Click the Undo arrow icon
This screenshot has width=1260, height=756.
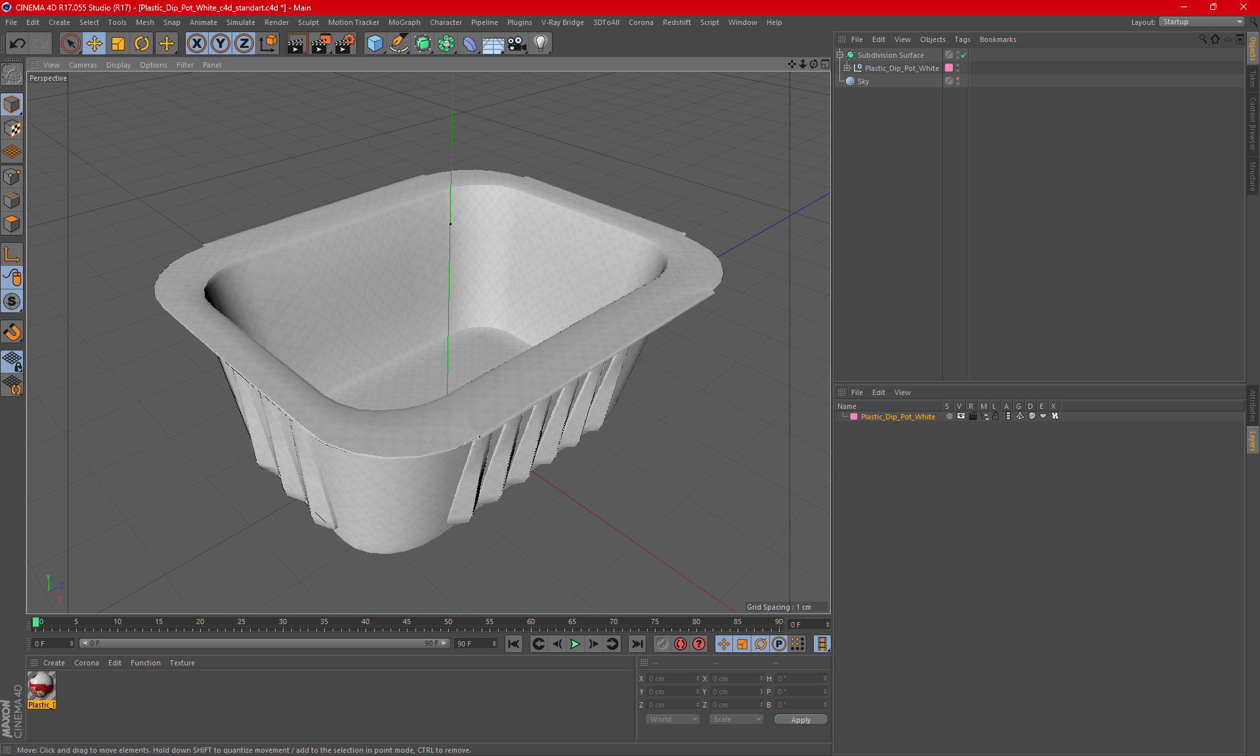coord(18,44)
